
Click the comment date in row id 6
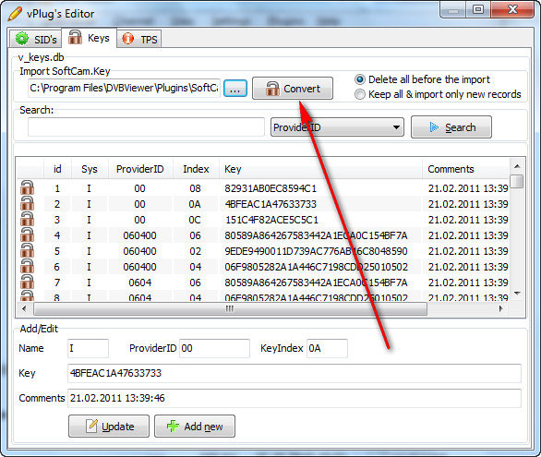pyautogui.click(x=468, y=267)
